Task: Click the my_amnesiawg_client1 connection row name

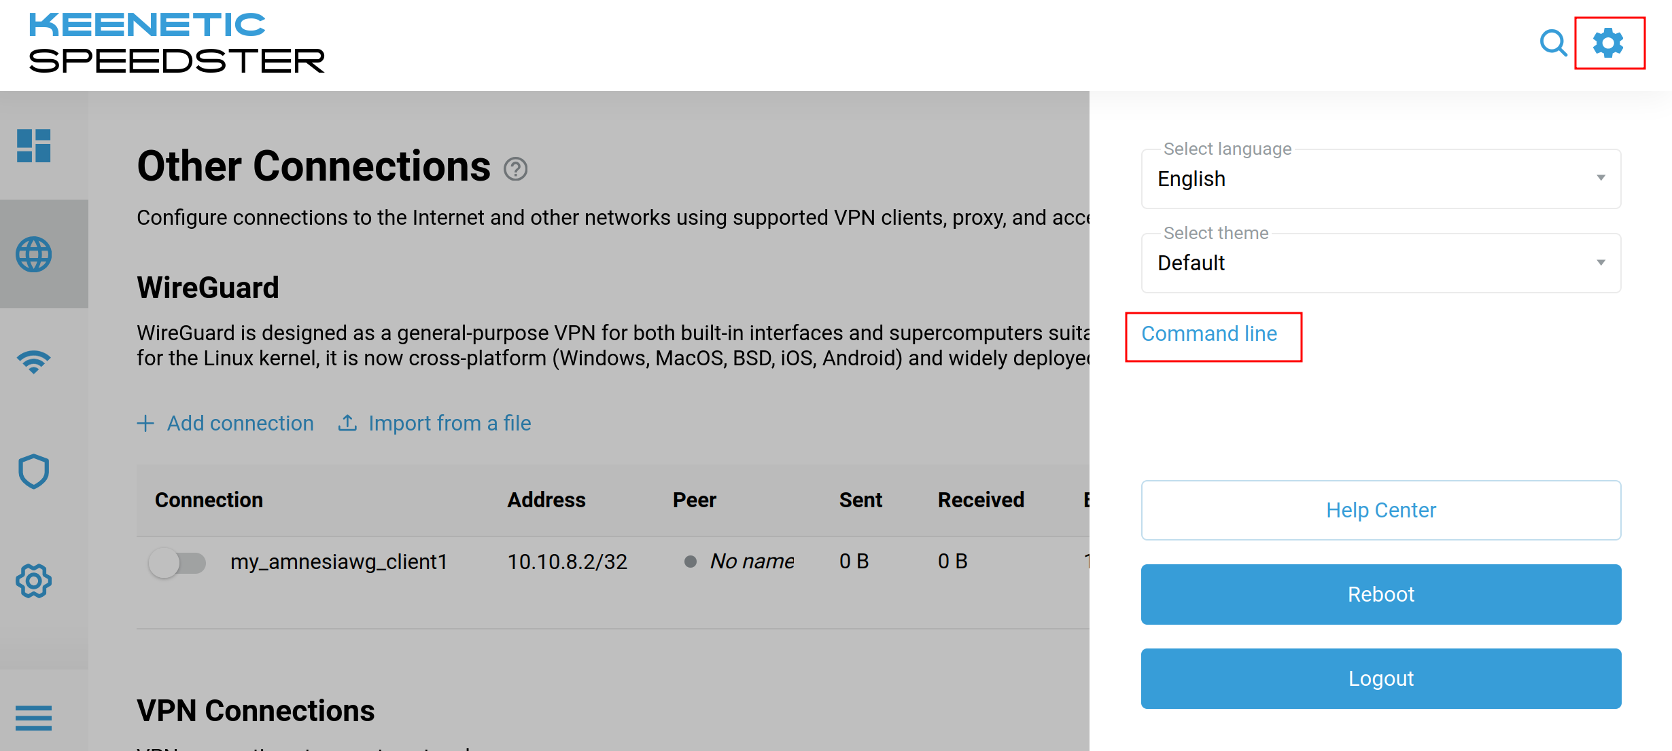Action: point(338,562)
